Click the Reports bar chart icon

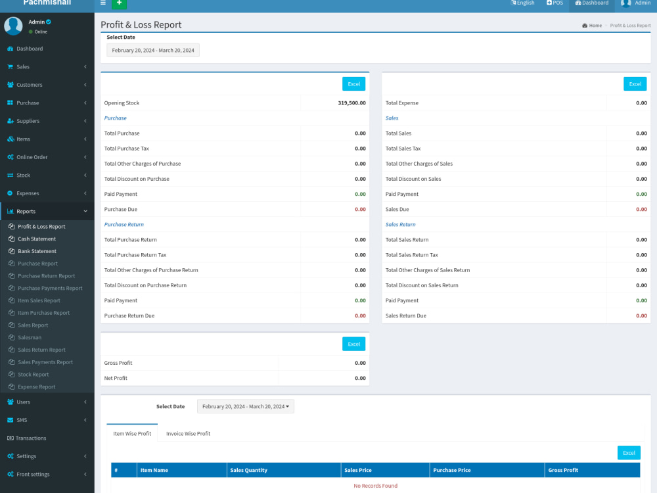[x=11, y=211]
